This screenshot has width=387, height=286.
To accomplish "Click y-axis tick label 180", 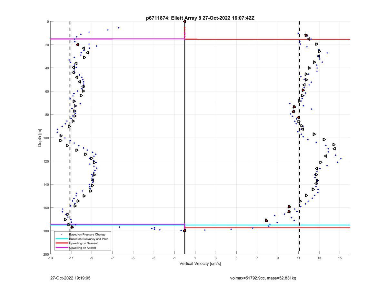I will [46, 231].
